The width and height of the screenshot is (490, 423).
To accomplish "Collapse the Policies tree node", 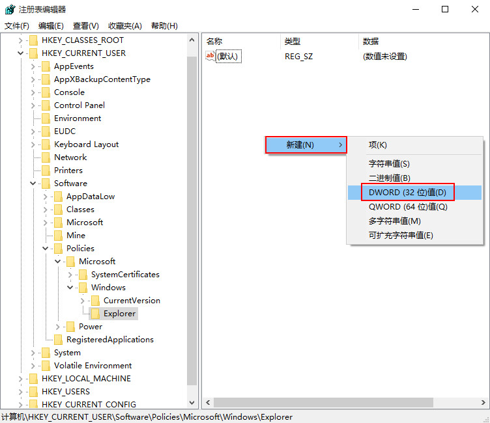I will pyautogui.click(x=46, y=249).
